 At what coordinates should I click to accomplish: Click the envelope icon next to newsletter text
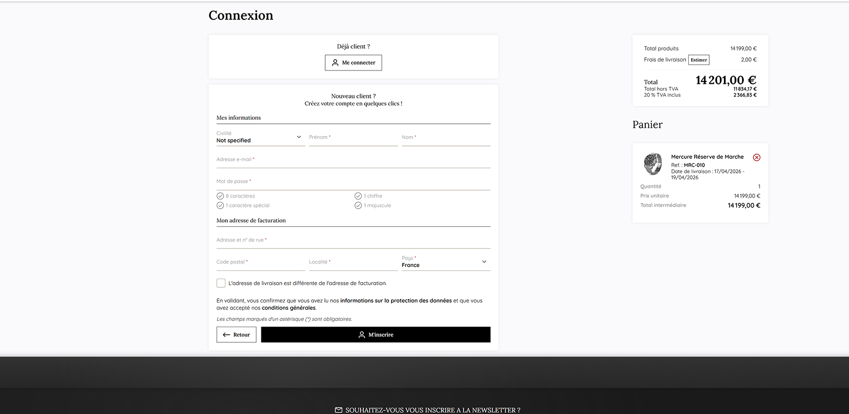338,409
